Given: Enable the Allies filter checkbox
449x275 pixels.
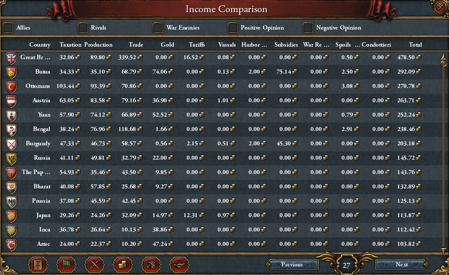Looking at the screenshot, I should click(x=8, y=28).
